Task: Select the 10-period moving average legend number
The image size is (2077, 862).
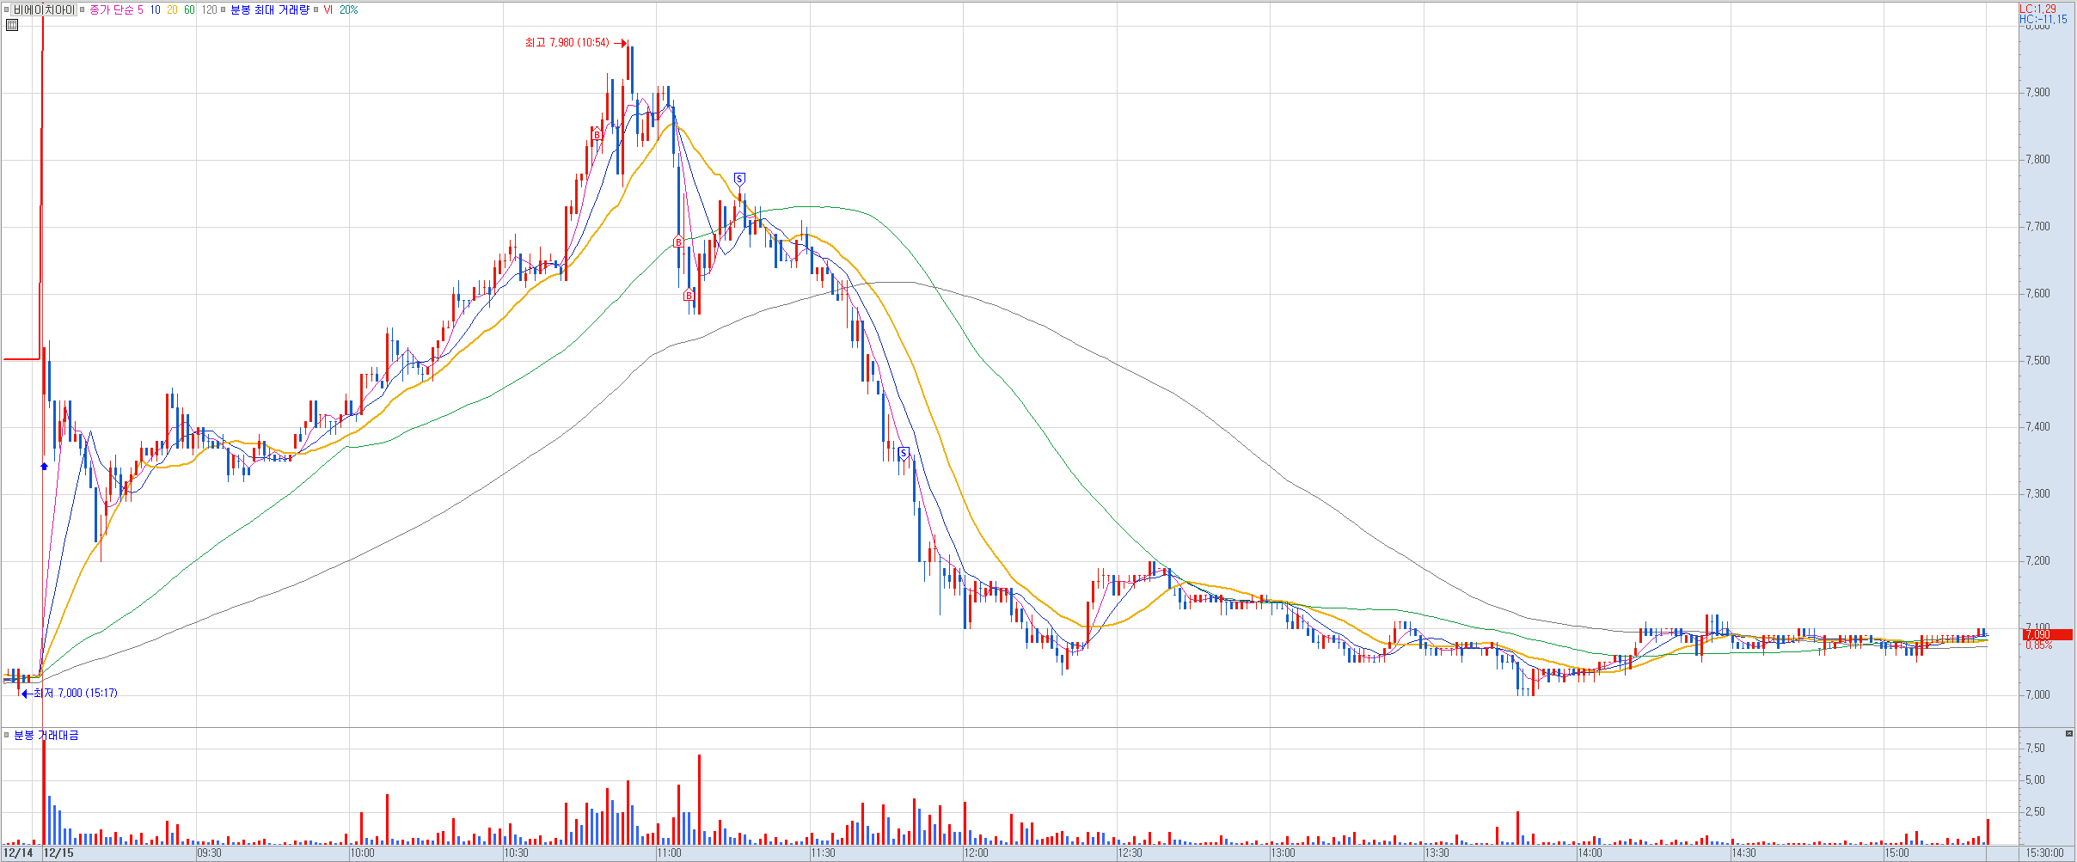Action: click(x=155, y=10)
